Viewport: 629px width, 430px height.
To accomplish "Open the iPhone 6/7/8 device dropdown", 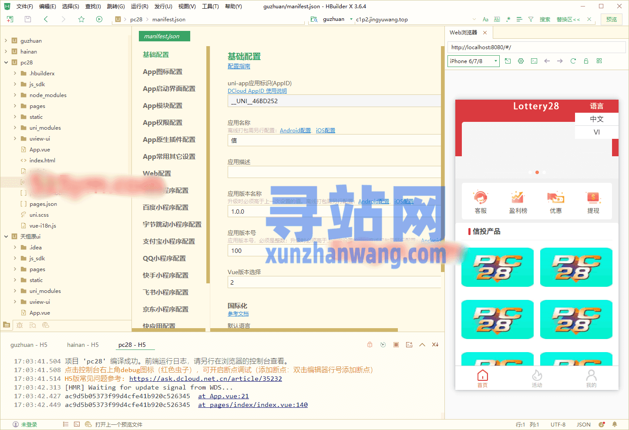I will 473,61.
